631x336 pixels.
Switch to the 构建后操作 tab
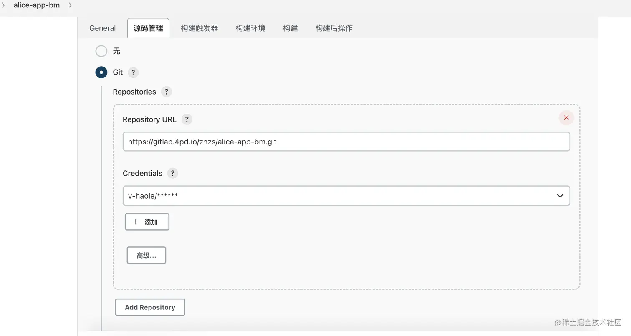tap(334, 28)
